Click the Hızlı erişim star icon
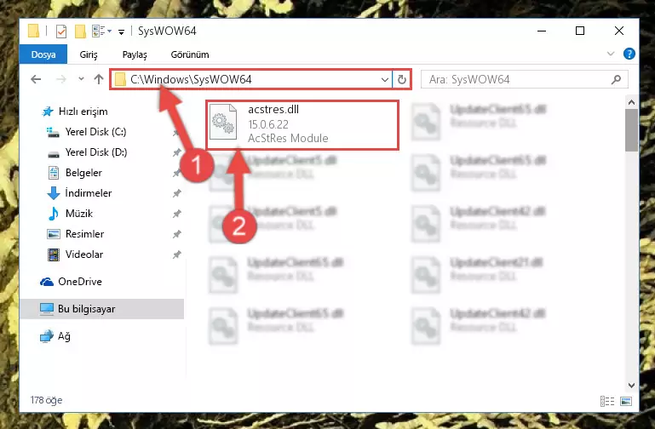The height and width of the screenshot is (429, 655). click(48, 112)
